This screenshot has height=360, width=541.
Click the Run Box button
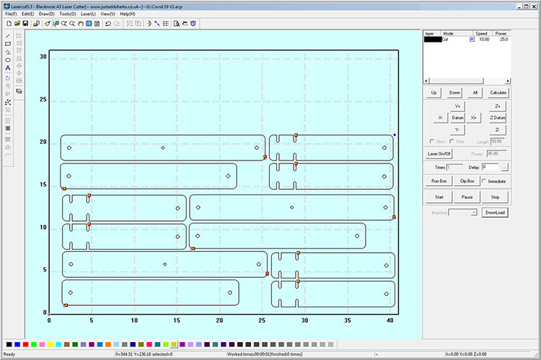pos(439,181)
